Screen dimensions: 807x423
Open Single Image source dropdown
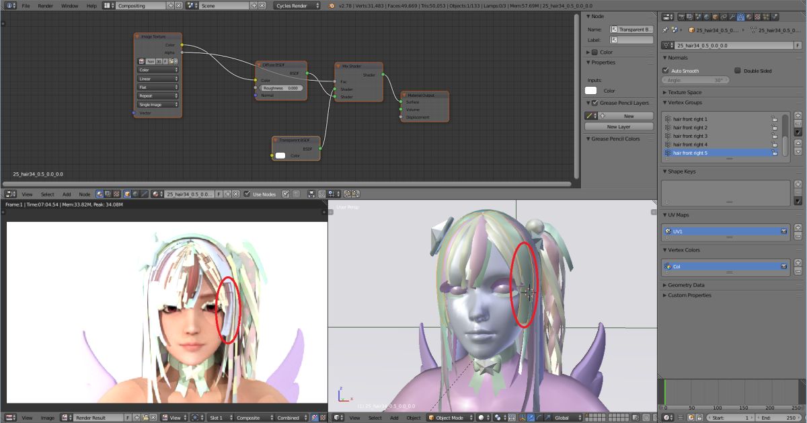[158, 104]
